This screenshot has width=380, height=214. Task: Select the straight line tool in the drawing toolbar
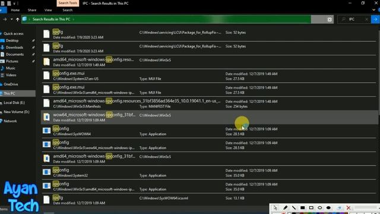tap(294, 207)
